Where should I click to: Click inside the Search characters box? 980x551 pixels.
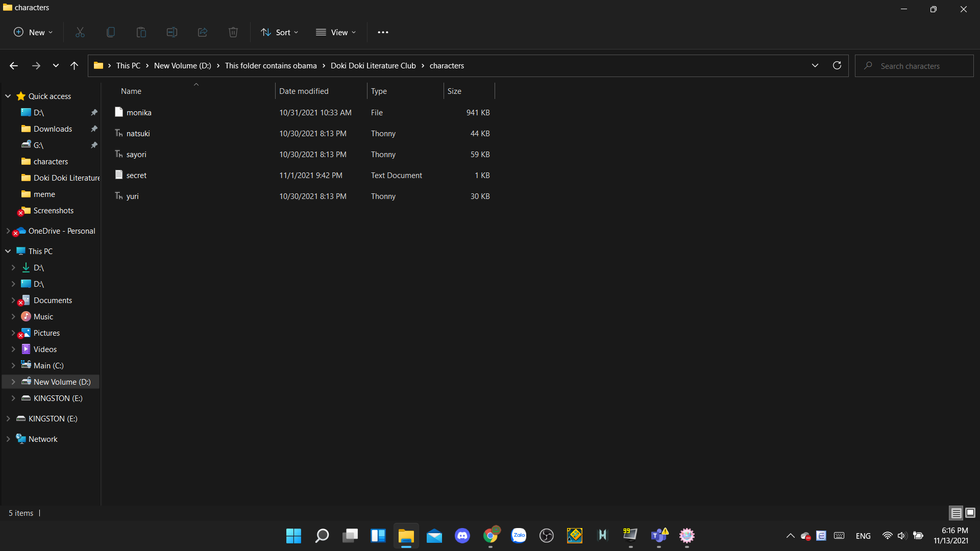pos(914,65)
